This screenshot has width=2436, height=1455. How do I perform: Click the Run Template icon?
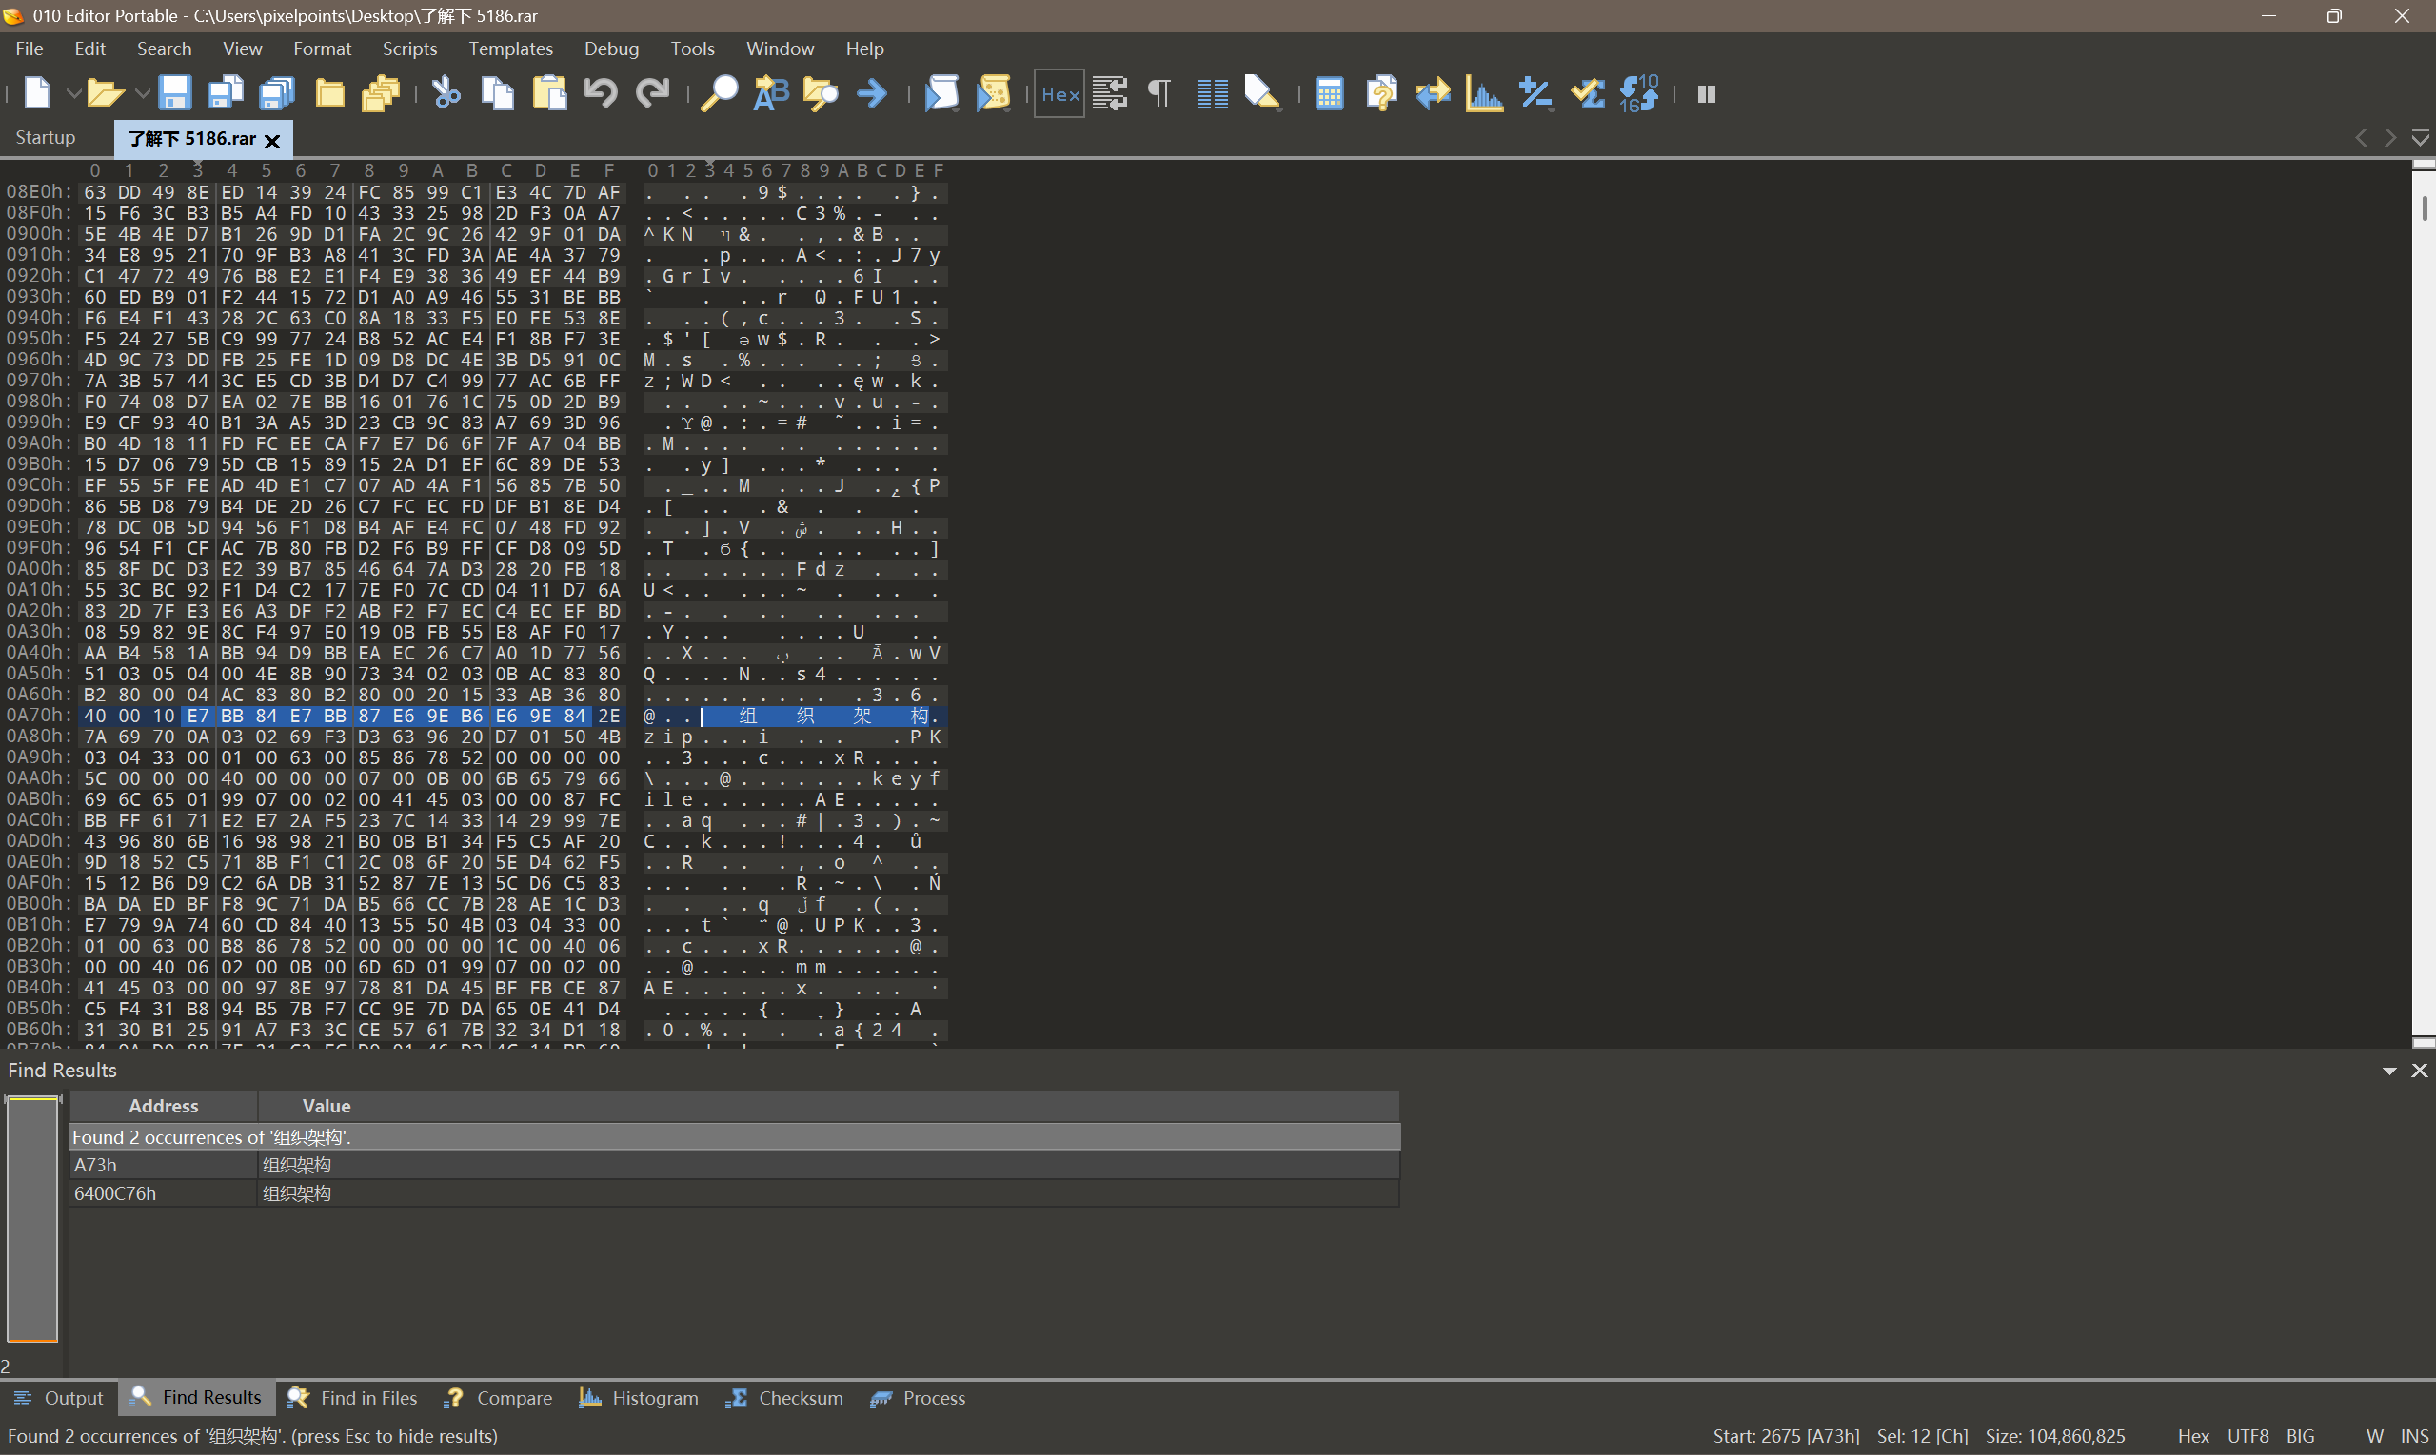coord(993,94)
